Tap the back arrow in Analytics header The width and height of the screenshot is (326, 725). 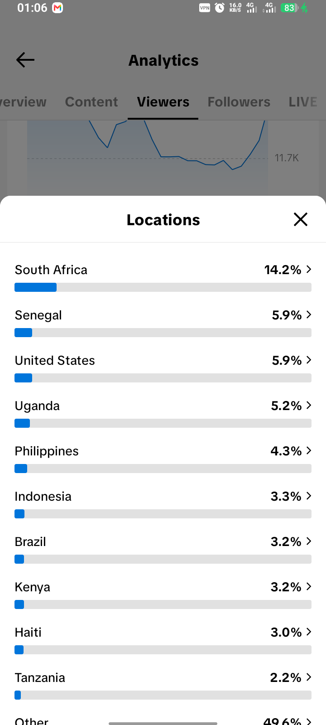tap(25, 60)
